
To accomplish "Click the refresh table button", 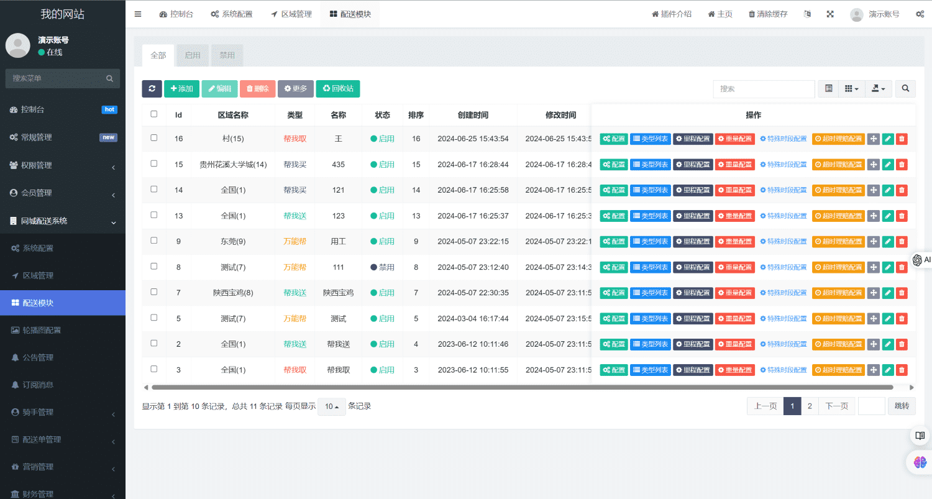I will pos(152,89).
